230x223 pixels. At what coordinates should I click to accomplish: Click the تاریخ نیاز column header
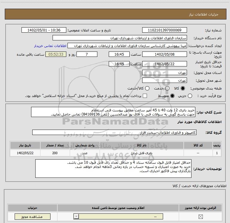pos(25,145)
